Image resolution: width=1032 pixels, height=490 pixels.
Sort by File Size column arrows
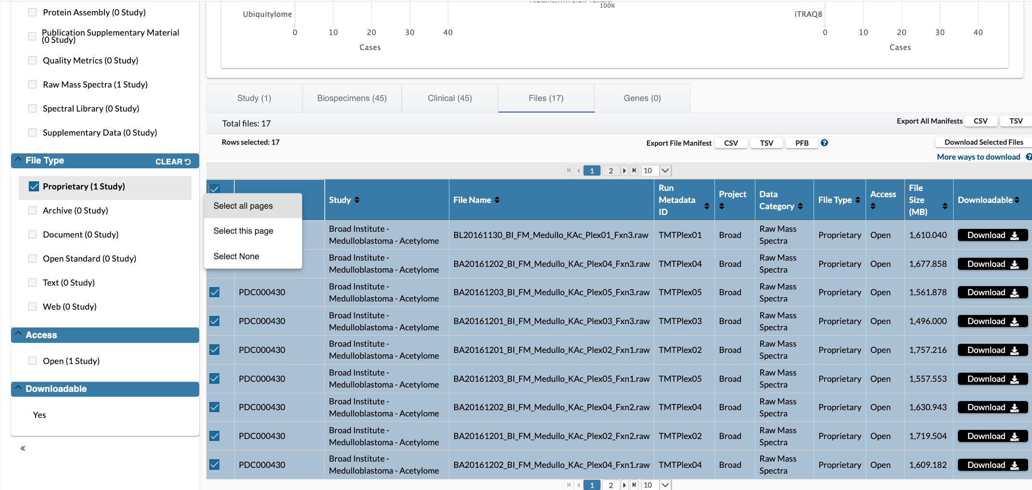click(x=944, y=206)
